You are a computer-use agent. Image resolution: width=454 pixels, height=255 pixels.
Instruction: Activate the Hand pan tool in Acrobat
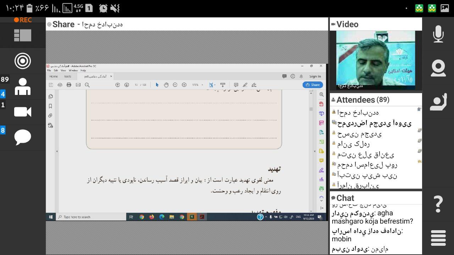(x=166, y=85)
